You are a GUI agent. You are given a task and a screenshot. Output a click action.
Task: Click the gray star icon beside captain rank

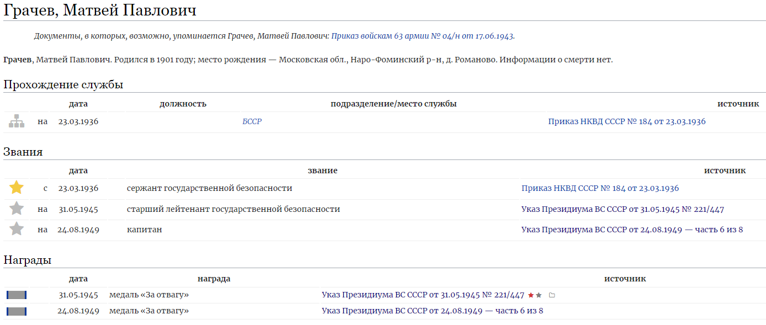[x=17, y=230]
